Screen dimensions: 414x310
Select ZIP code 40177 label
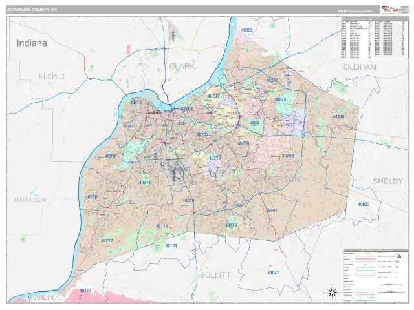pyautogui.click(x=85, y=291)
